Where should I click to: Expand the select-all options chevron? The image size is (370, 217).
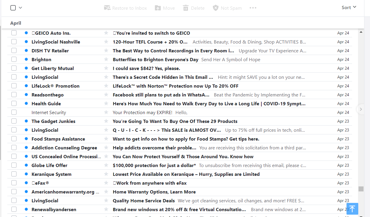[20, 8]
